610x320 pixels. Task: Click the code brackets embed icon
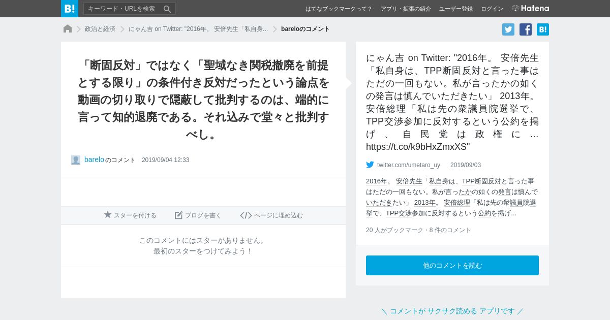[246, 215]
